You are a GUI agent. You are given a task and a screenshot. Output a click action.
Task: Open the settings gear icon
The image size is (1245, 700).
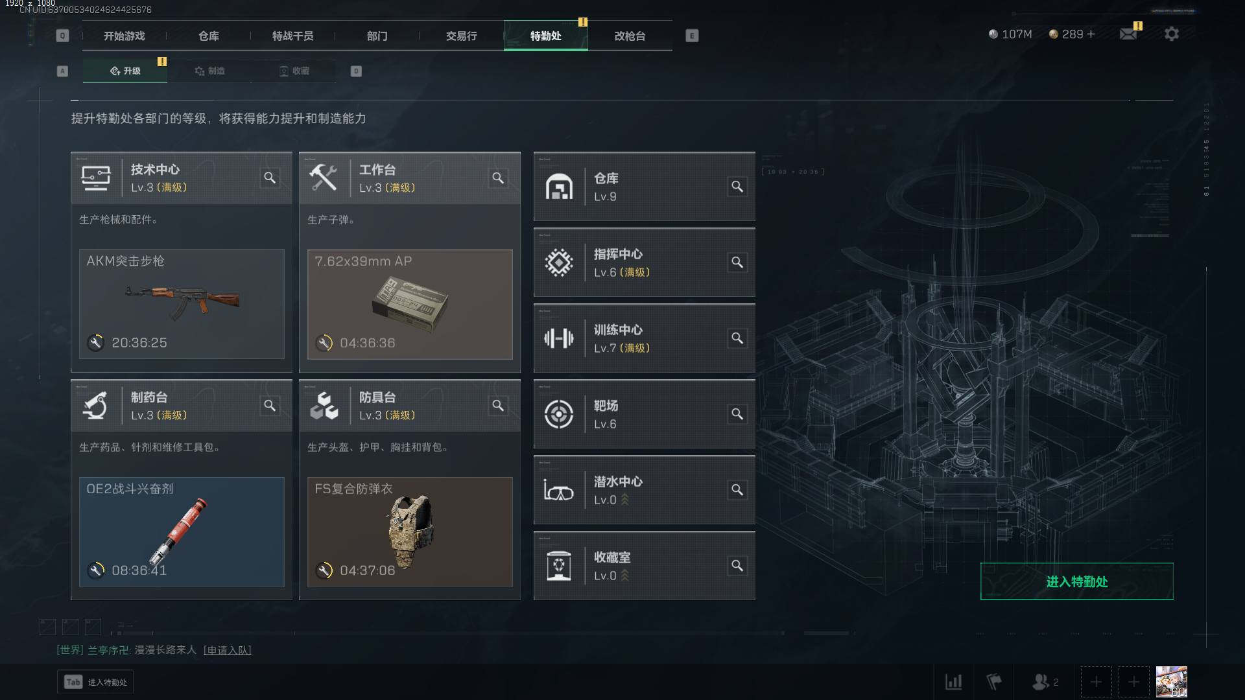[x=1172, y=34]
